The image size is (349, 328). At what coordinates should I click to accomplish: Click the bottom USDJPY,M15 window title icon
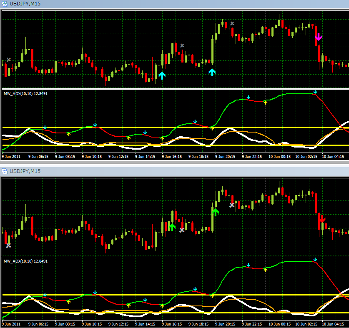5,171
